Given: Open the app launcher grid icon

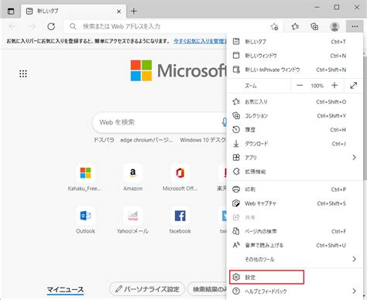Looking at the screenshot, I should point(23,73).
